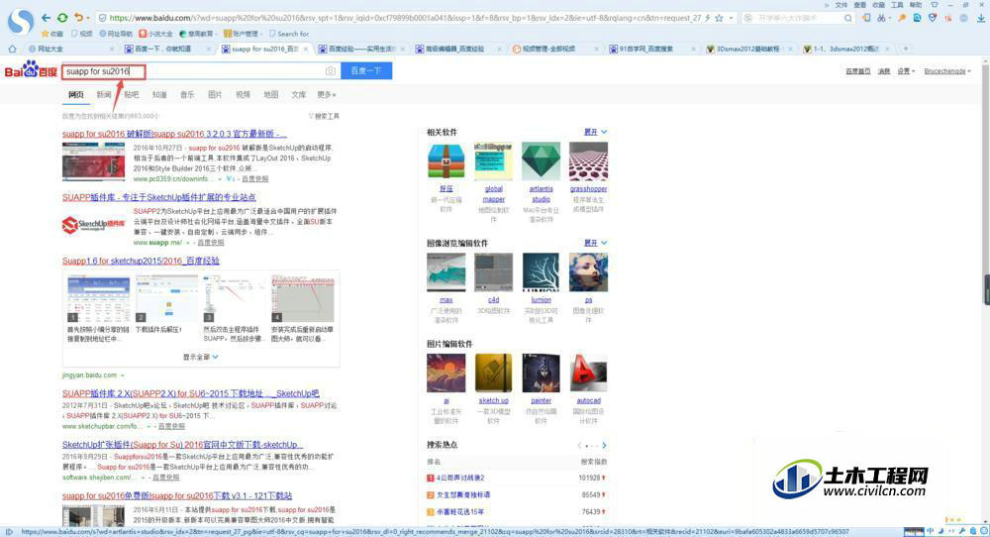Click the browser back arrow
This screenshot has width=990, height=537.
pyautogui.click(x=47, y=18)
